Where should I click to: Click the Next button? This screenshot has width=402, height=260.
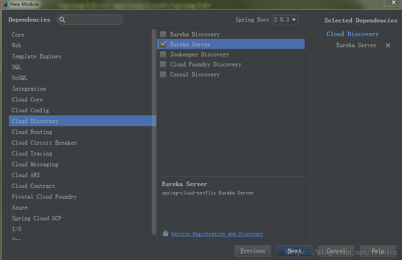point(294,251)
